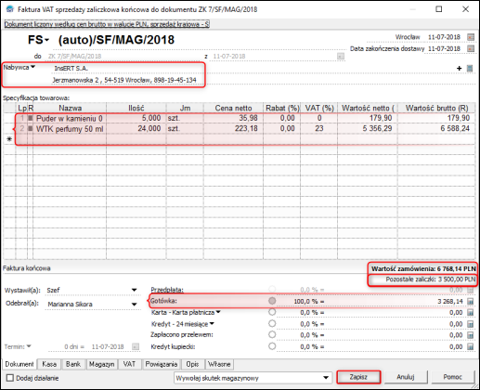The image size is (480, 390).
Task: Open the buyer card icon beside plus
Action: (470, 69)
